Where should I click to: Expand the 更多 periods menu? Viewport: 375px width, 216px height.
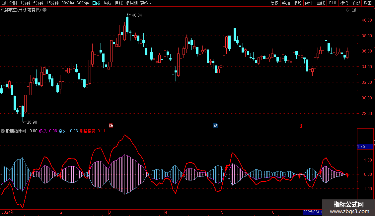coord(146,3)
